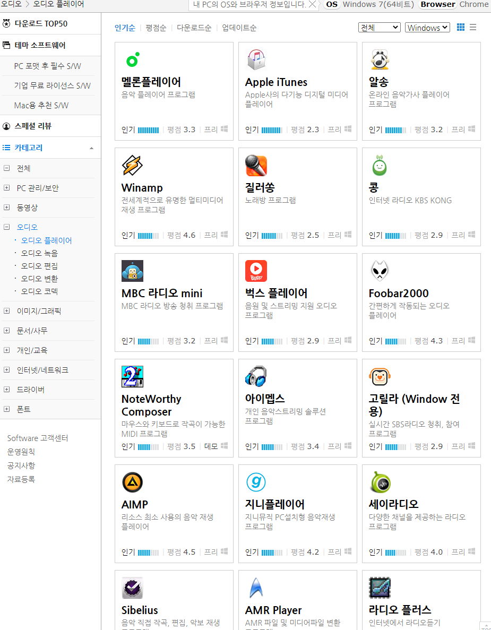Expand the 폰트 category
This screenshot has width=491, height=630.
(6, 409)
